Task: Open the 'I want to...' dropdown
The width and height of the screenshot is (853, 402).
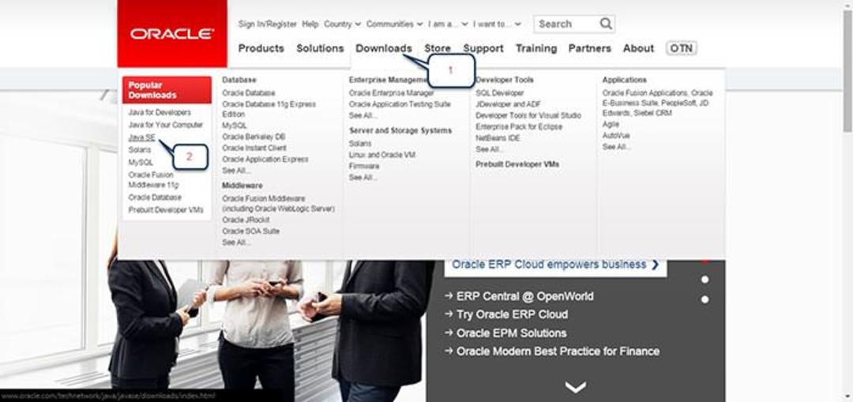Action: [497, 24]
